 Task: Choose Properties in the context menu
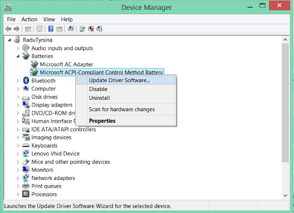point(126,121)
